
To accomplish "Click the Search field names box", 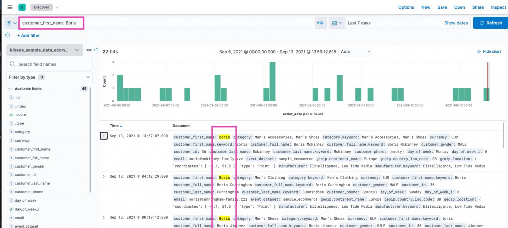I will pos(50,64).
